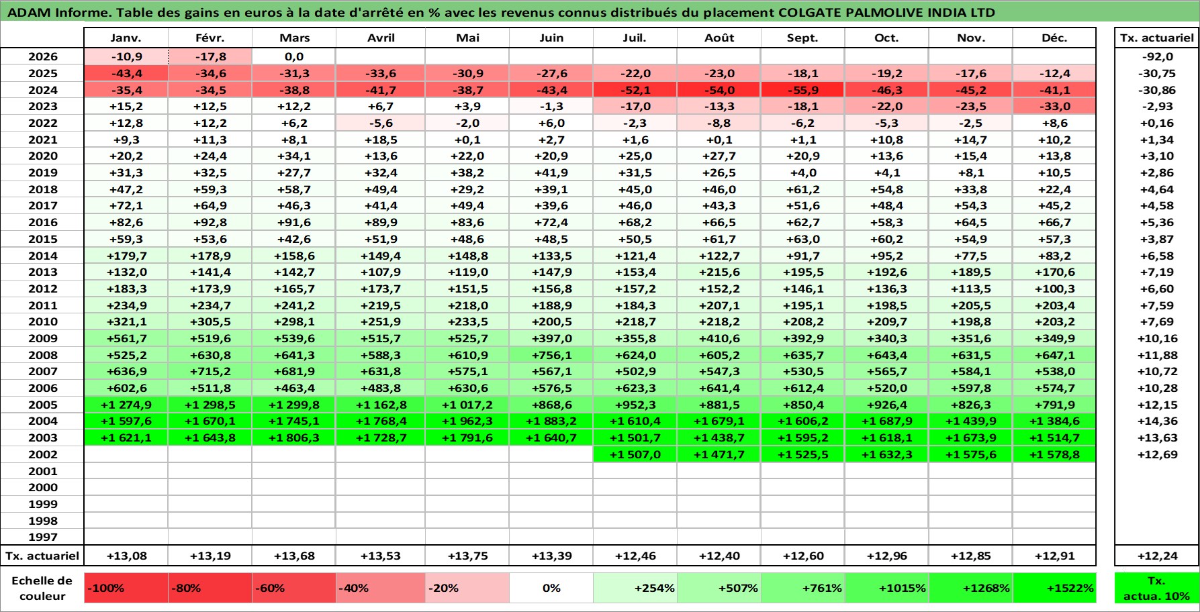Screen dimensions: 1200x612
Task: Select the cell showing +92,8
Action: 210,222
